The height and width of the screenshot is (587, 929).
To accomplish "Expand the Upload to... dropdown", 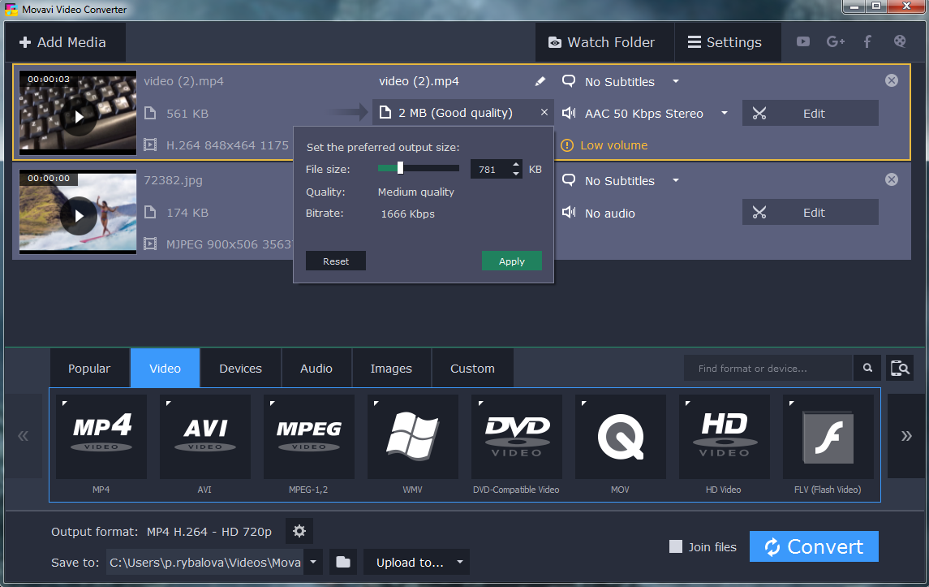I will (459, 562).
